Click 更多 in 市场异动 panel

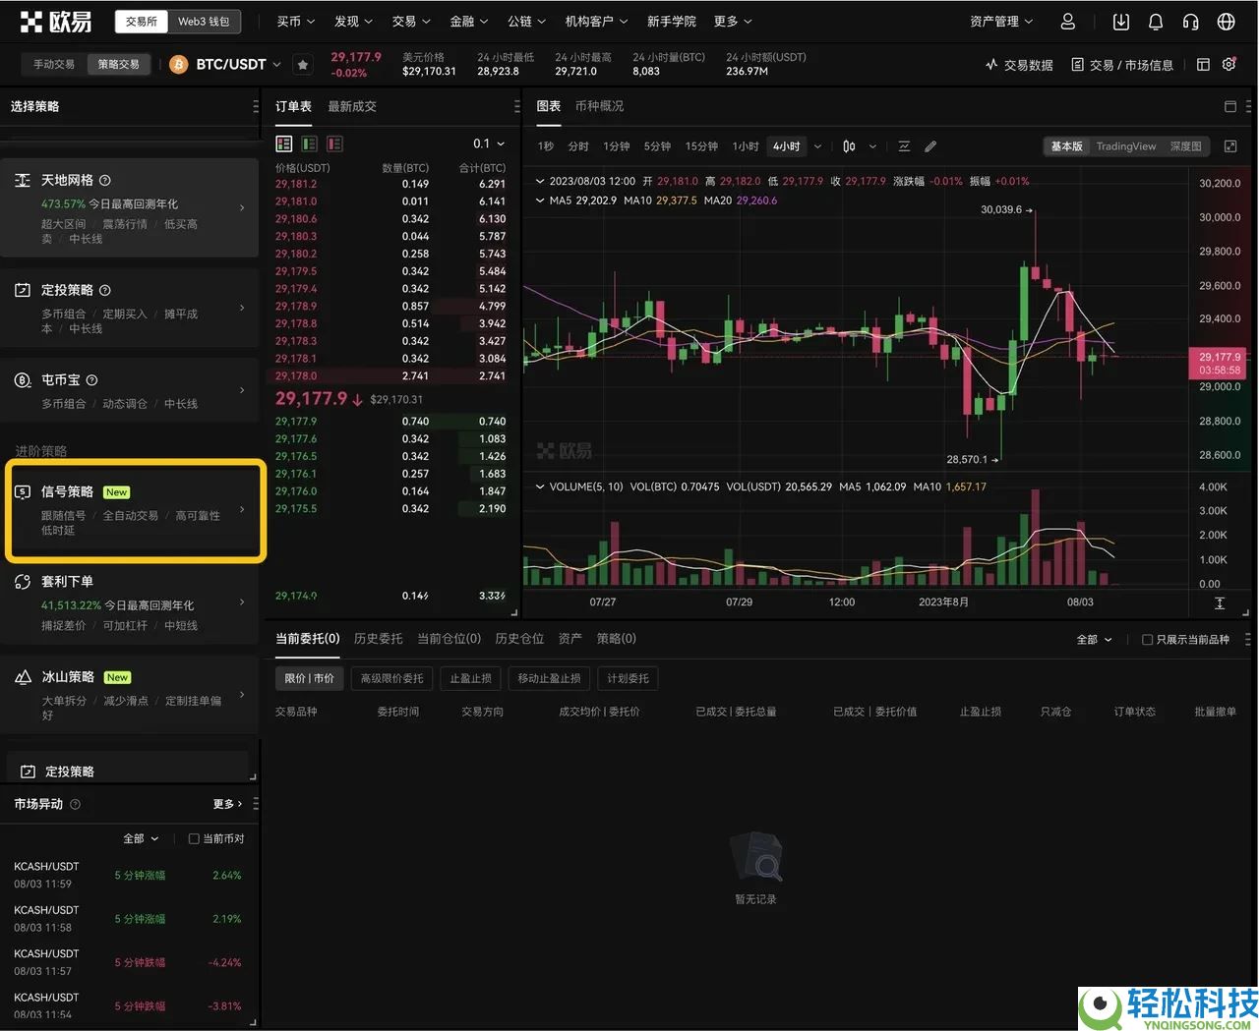[x=227, y=804]
